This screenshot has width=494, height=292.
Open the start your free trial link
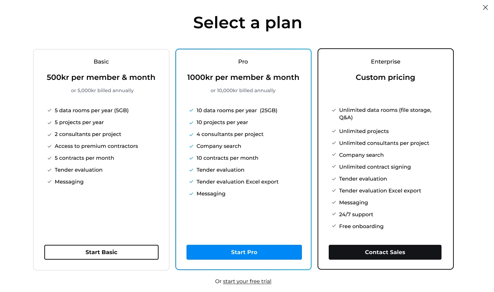[247, 281]
